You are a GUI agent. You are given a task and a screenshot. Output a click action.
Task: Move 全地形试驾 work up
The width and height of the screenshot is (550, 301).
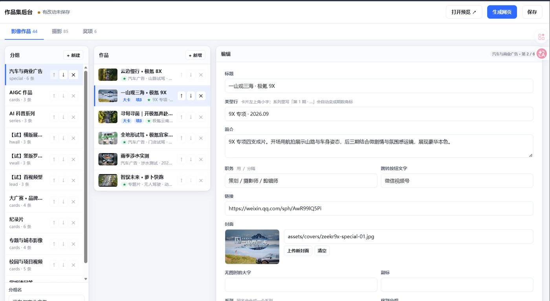[181, 138]
